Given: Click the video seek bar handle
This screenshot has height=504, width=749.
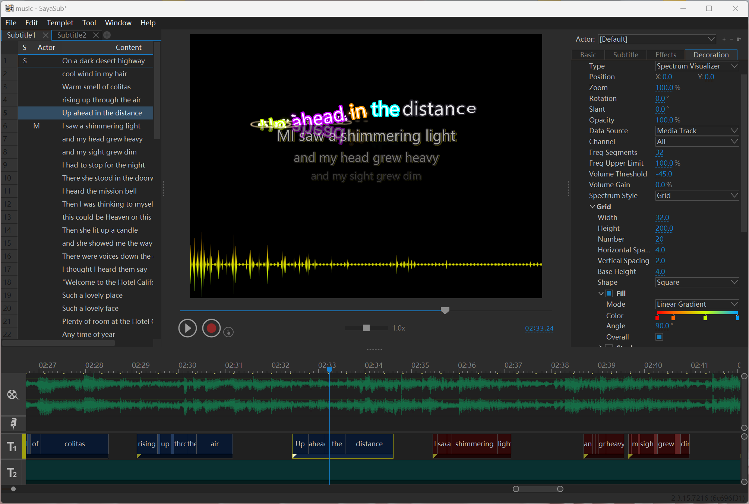Looking at the screenshot, I should tap(445, 310).
